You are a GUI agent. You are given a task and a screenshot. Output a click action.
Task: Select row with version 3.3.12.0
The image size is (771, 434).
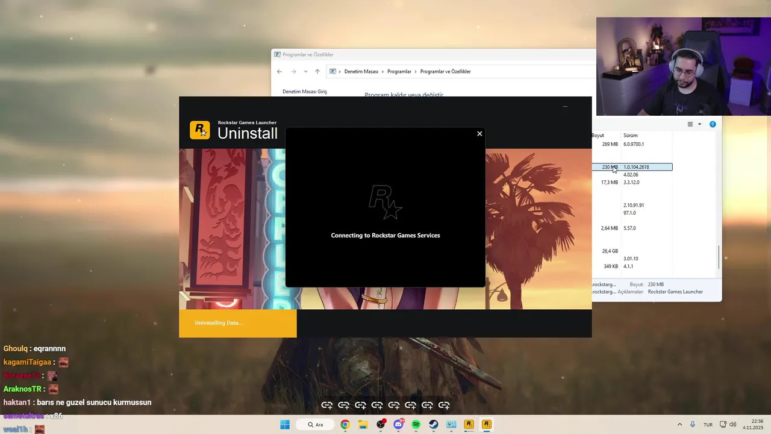[x=632, y=182]
